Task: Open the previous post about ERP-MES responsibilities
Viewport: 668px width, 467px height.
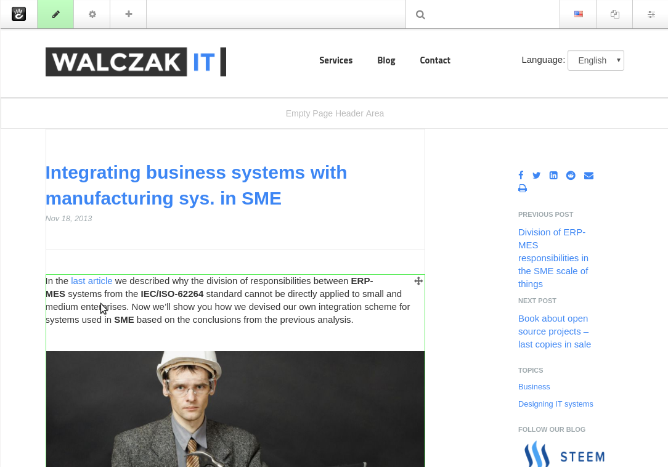Action: [553, 258]
